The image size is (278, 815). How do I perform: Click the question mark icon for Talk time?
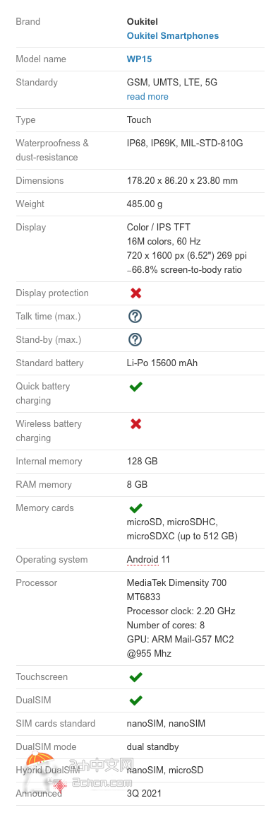pos(135,316)
